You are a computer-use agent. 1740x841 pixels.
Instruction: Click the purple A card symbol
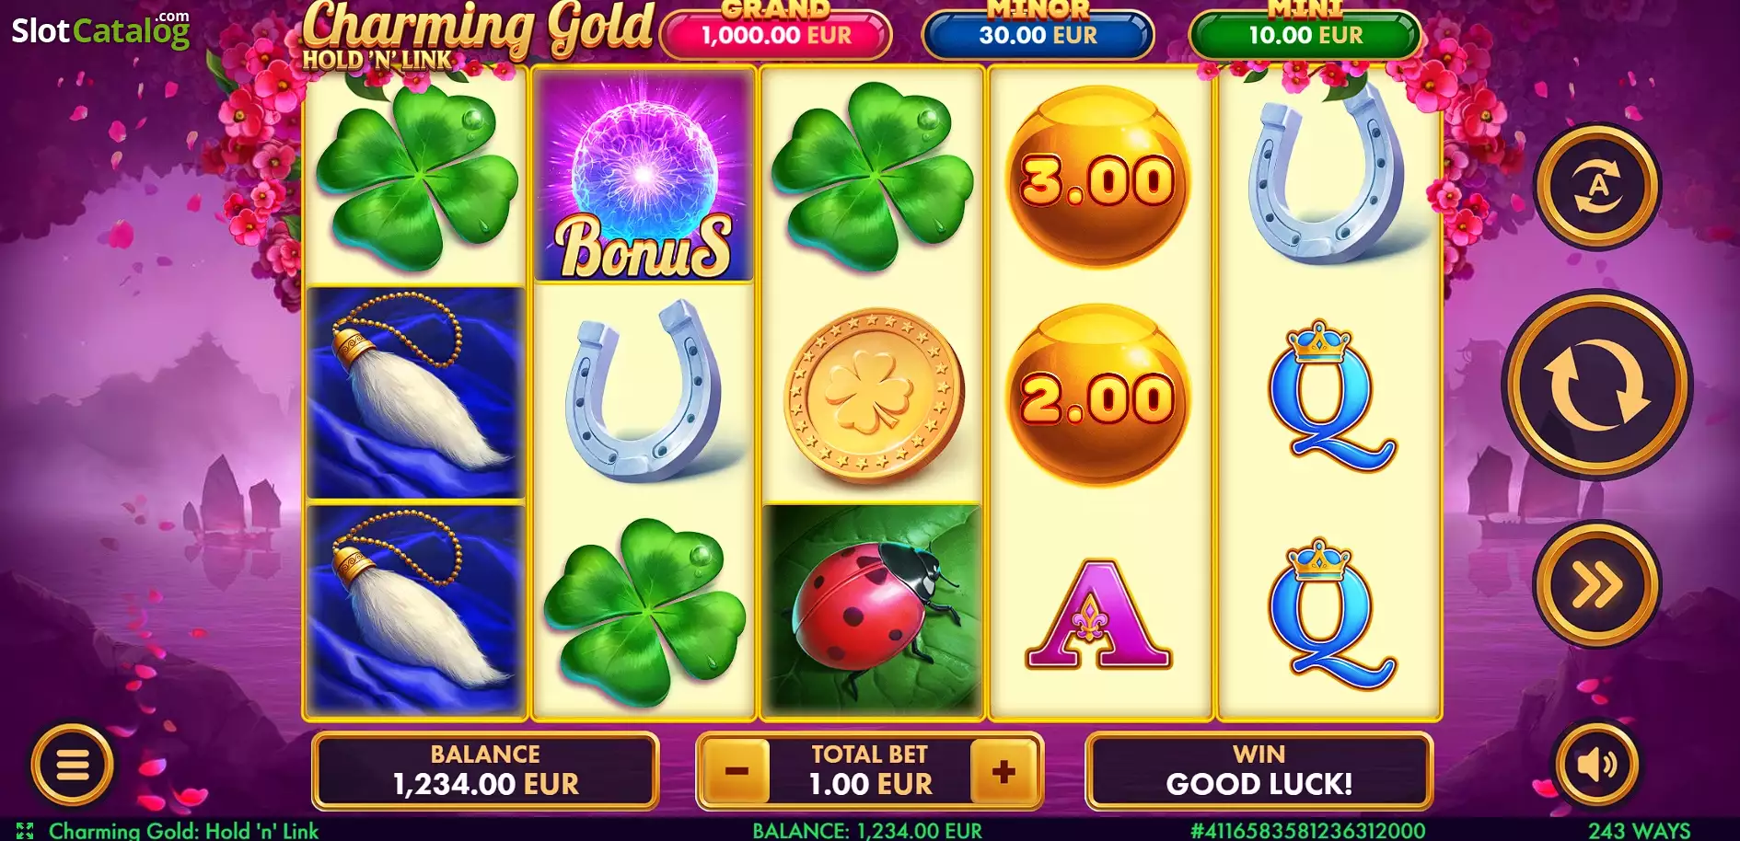1097,613
